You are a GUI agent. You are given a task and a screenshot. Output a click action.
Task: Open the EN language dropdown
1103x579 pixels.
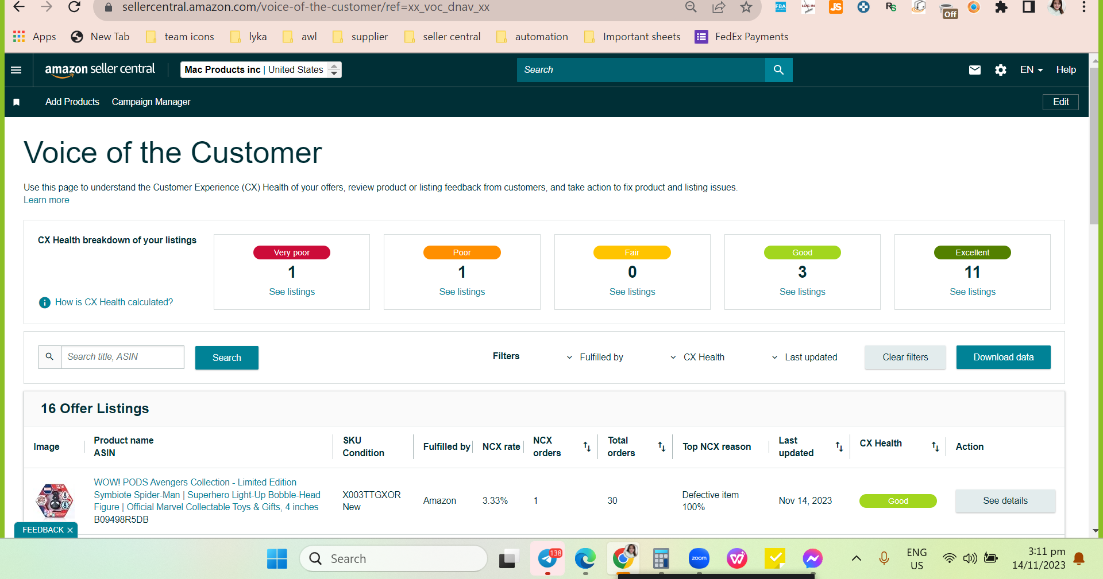(x=1031, y=70)
